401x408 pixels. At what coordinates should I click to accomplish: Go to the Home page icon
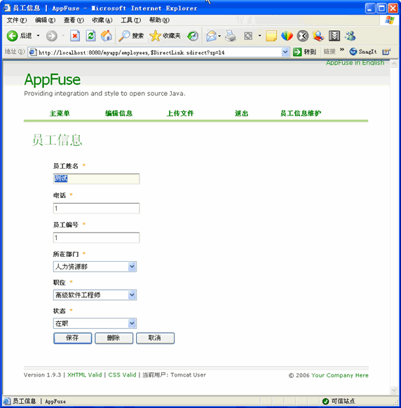[x=107, y=36]
